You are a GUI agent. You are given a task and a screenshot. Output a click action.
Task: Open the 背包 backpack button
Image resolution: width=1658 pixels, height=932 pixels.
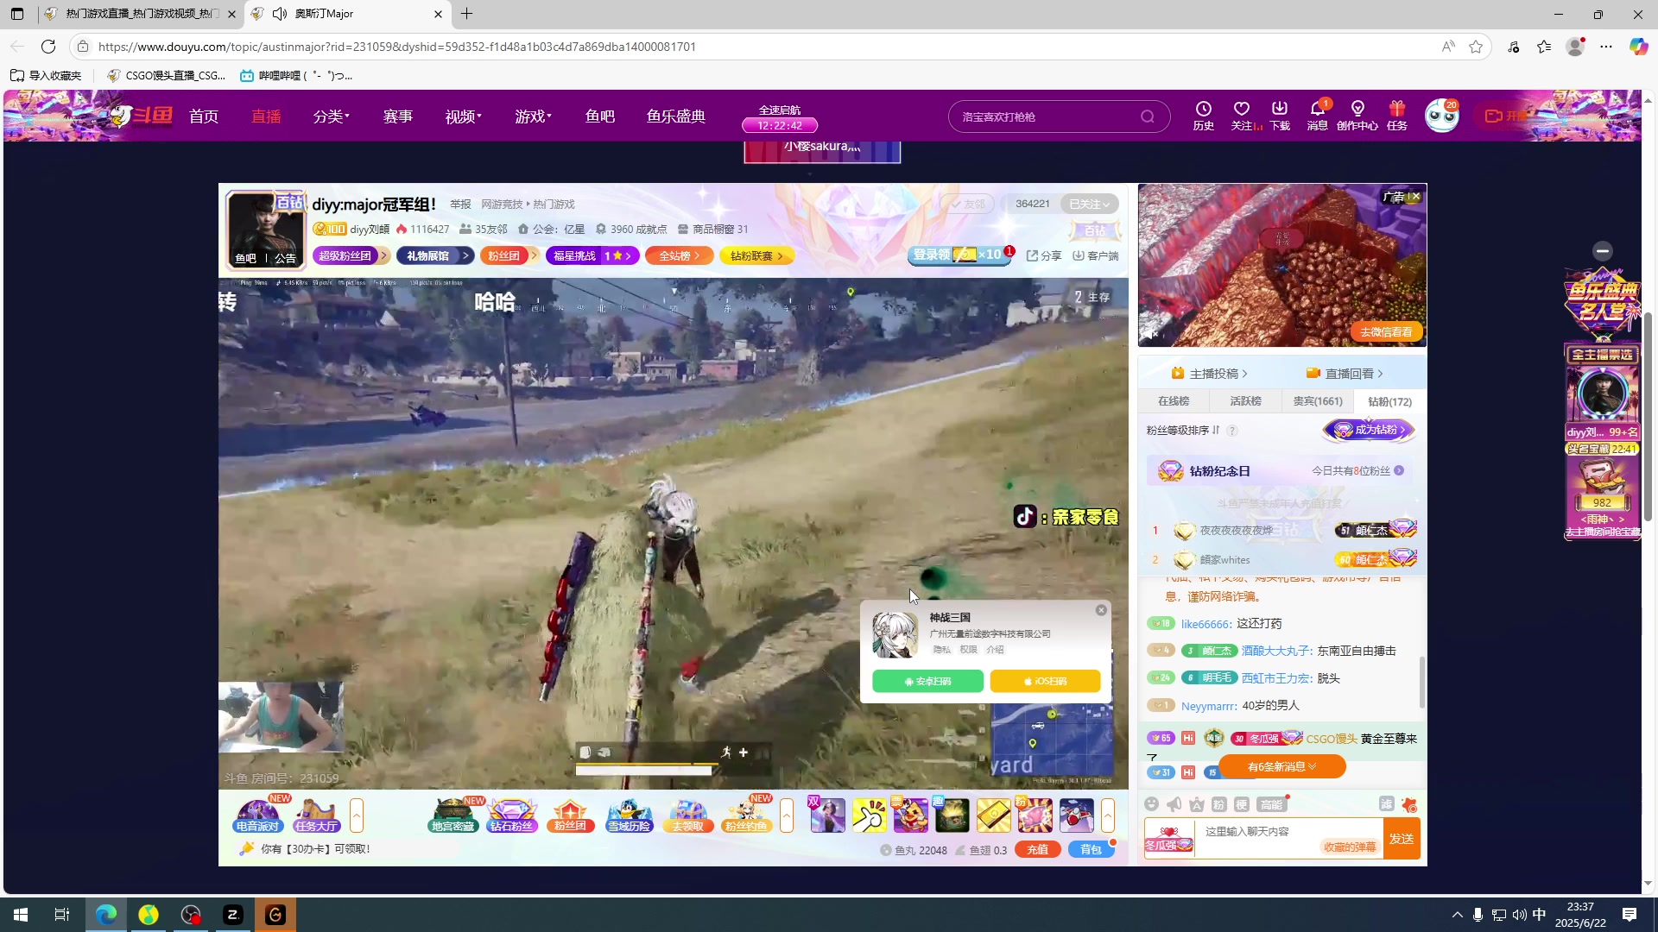[1091, 849]
